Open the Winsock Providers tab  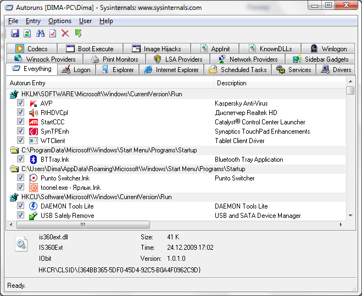coord(45,59)
